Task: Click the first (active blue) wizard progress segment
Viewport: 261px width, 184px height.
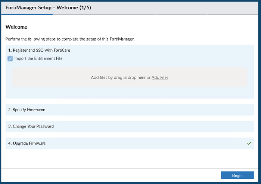Action: [x=27, y=14]
